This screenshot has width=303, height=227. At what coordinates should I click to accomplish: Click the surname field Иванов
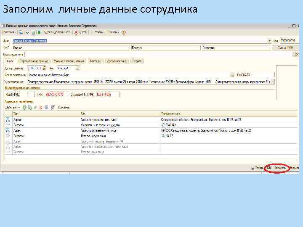click(x=71, y=48)
